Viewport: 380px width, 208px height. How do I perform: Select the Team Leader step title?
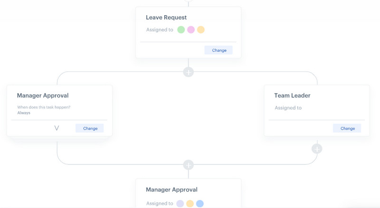click(292, 95)
